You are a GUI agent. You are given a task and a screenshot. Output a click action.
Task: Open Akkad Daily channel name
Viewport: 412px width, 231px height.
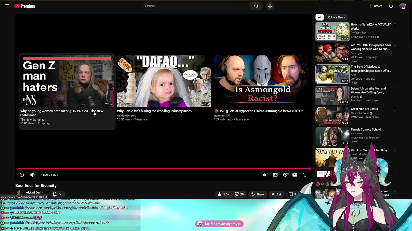tap(34, 193)
